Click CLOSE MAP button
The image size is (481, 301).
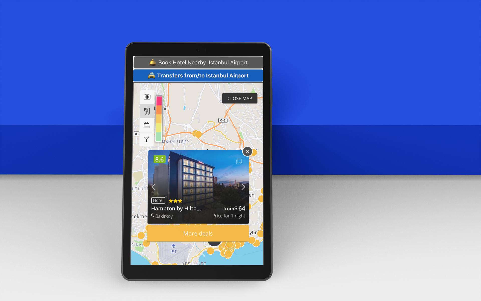(x=239, y=99)
